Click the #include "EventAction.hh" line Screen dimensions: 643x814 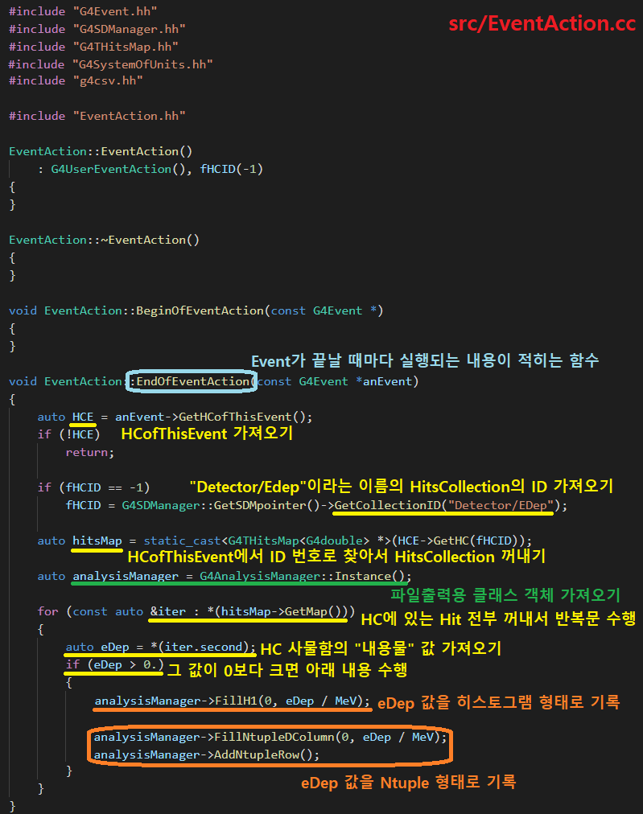coord(97,116)
